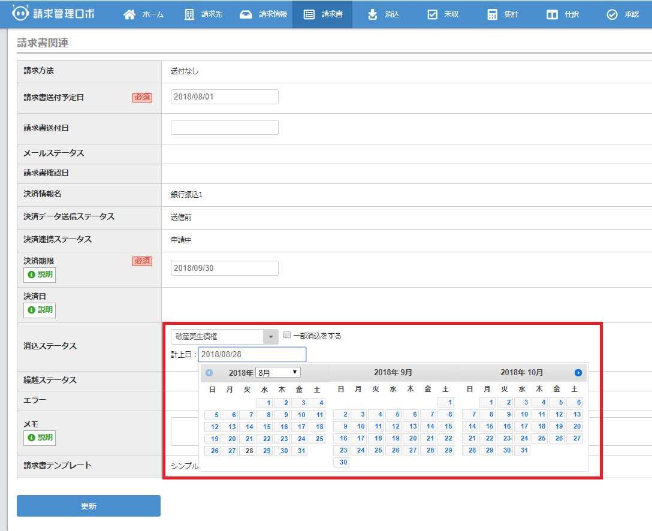Open 請求情報 inbox tray icon
This screenshot has height=531, width=652.
246,14
